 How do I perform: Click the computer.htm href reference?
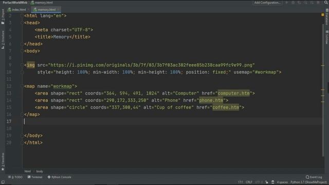tap(234, 93)
